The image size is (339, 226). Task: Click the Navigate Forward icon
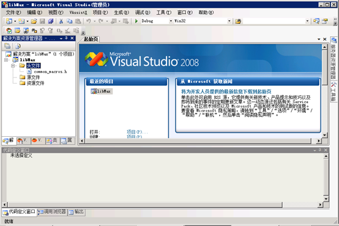click(x=125, y=21)
